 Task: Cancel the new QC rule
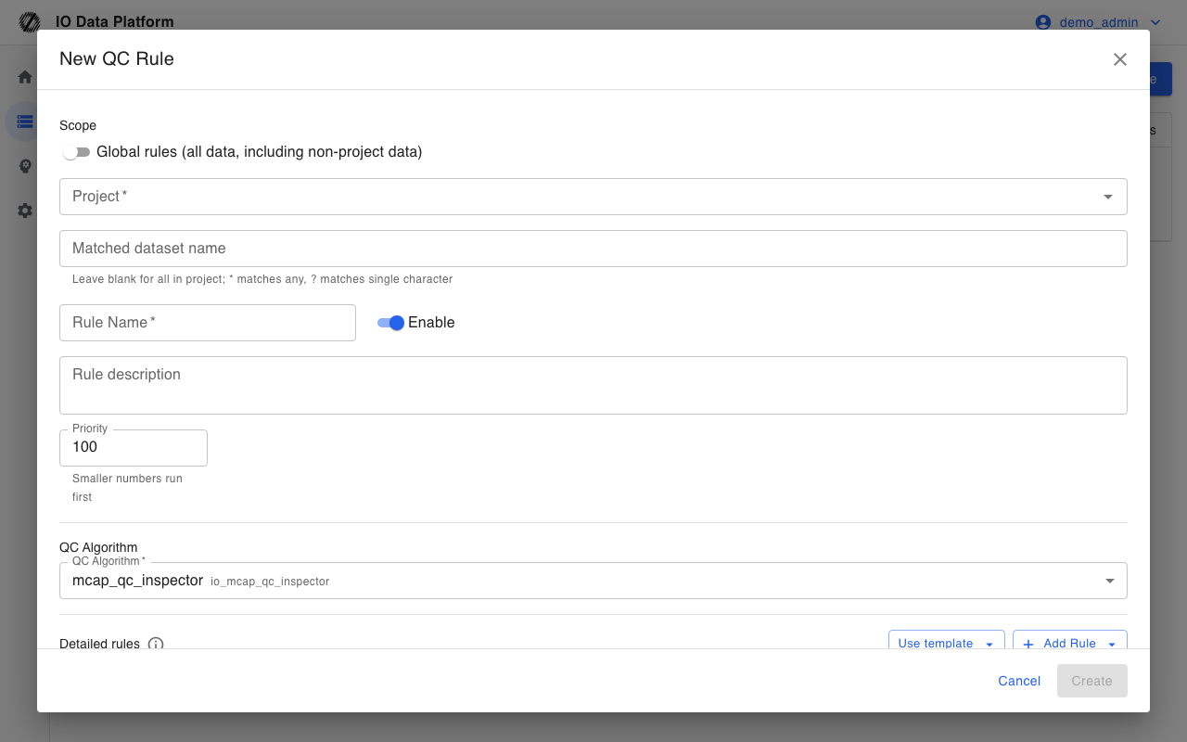[1019, 681]
